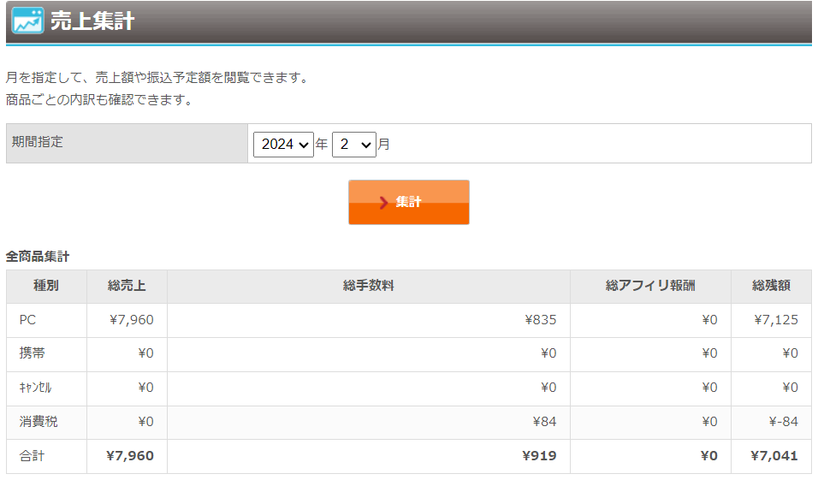Select the PC row label
Image resolution: width=818 pixels, height=480 pixels.
point(27,320)
